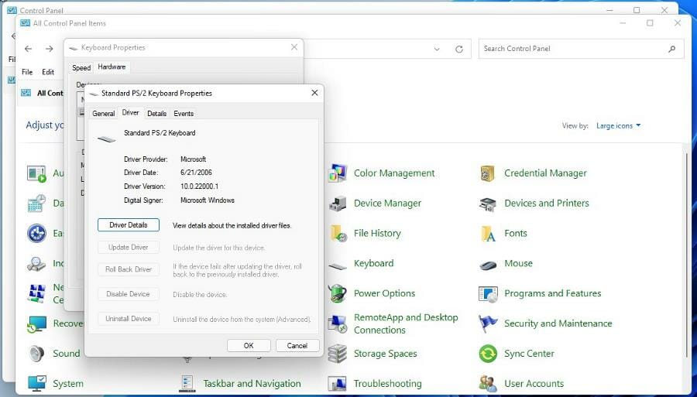Click the Uninstall Device button
Image resolution: width=697 pixels, height=397 pixels.
pos(129,318)
